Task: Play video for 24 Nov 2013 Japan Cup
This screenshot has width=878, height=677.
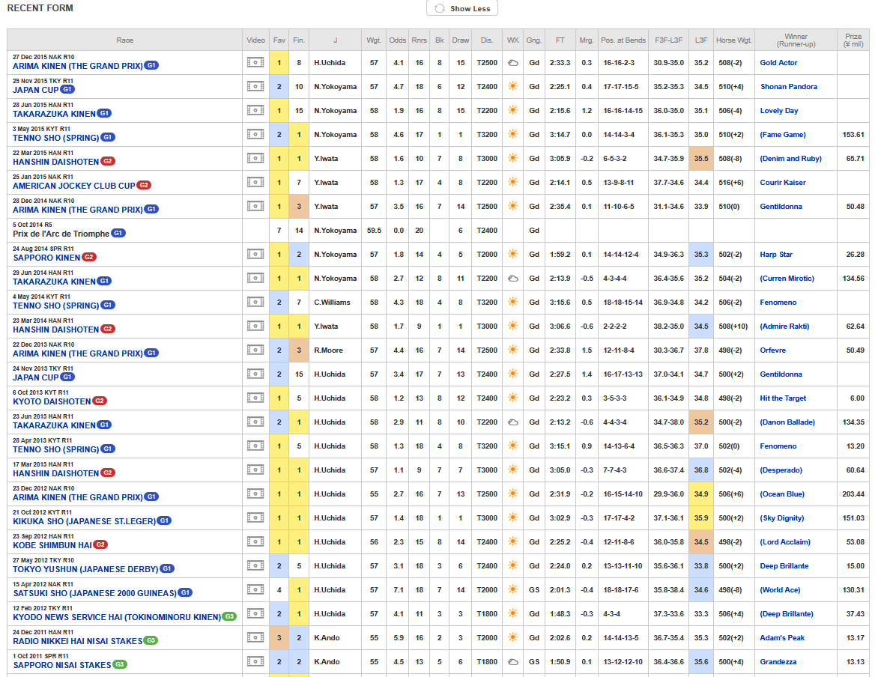Action: click(x=255, y=374)
